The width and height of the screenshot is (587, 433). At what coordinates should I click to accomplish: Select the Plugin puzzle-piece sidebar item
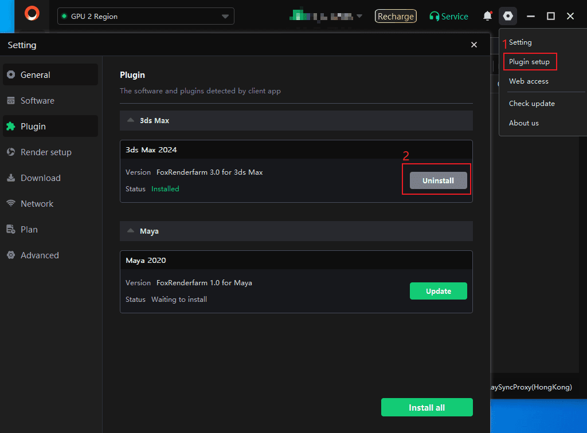click(11, 127)
